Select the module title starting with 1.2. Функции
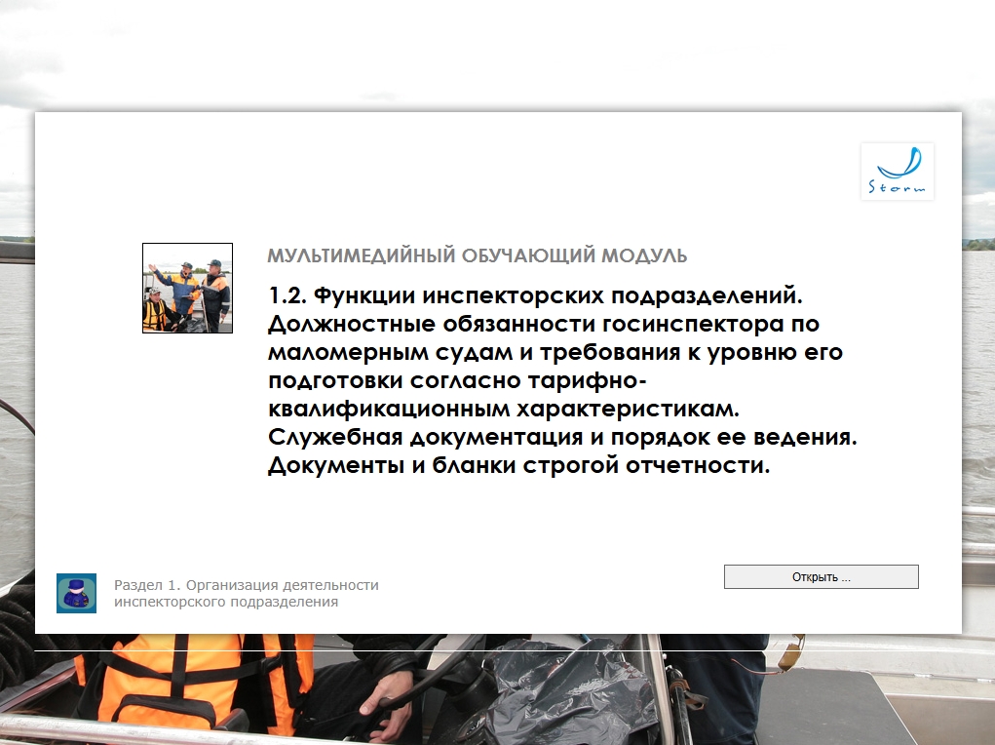Viewport: 995px width, 745px height. click(562, 380)
